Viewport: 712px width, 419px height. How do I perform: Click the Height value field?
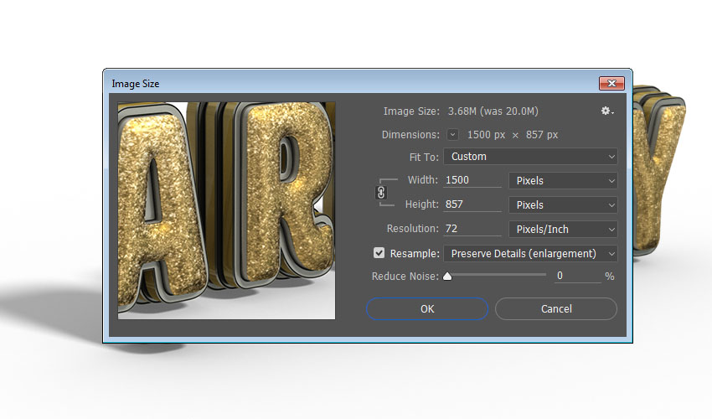472,204
